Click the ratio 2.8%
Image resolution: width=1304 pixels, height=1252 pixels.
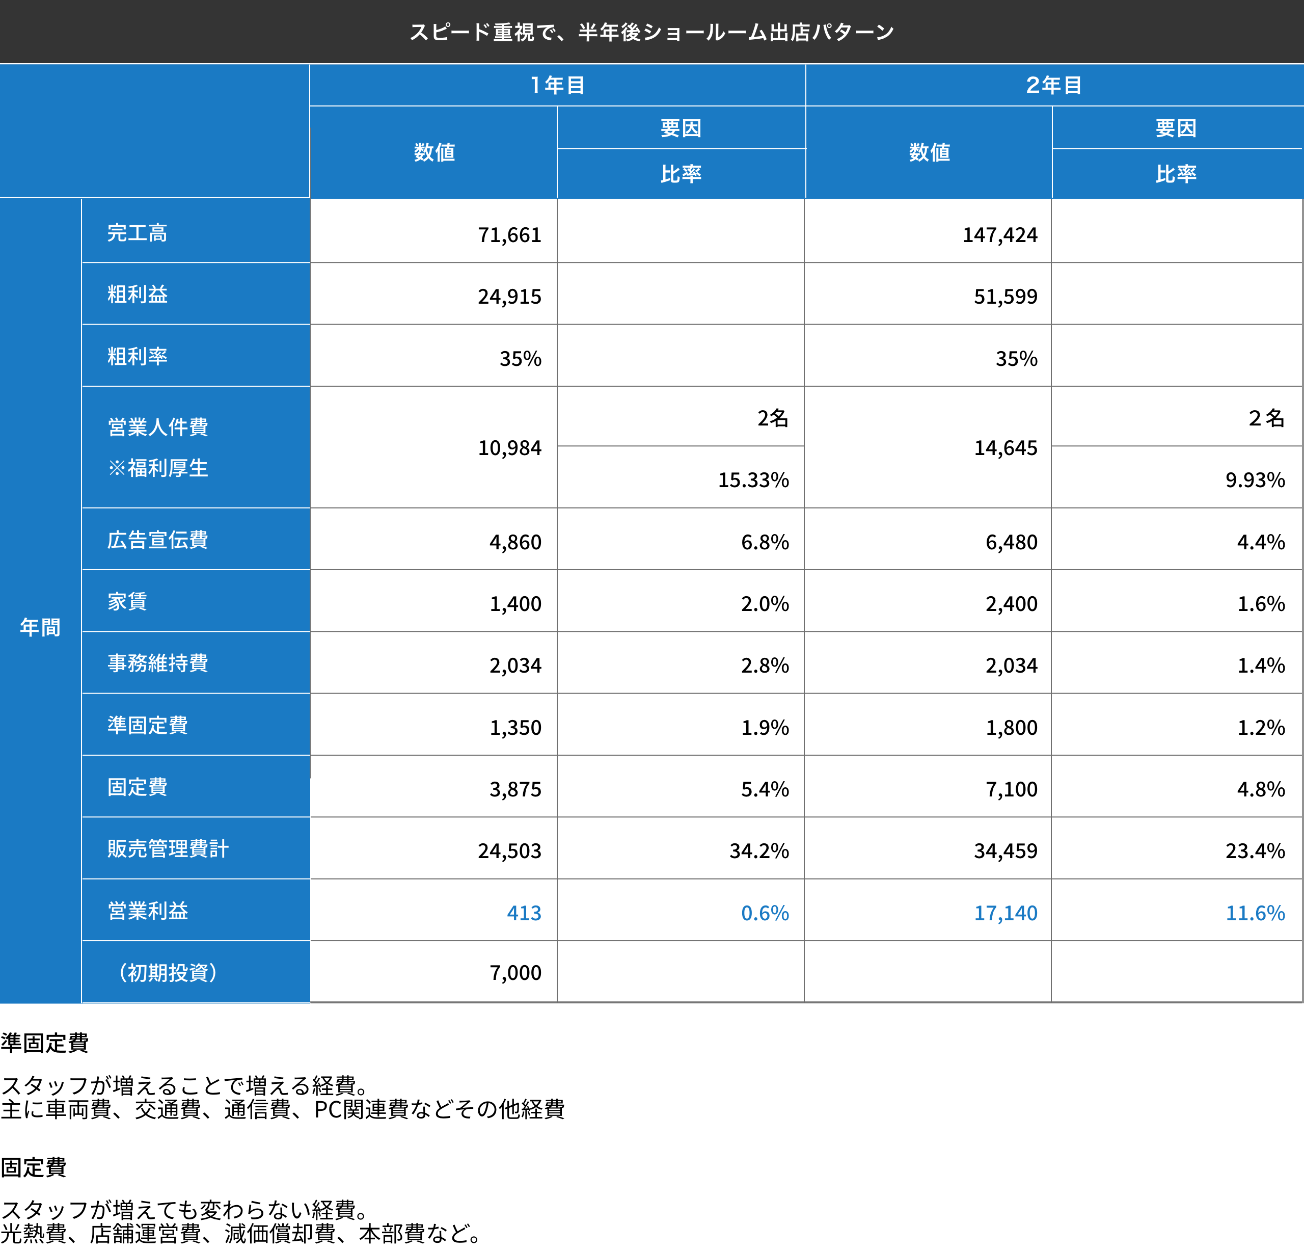(765, 665)
